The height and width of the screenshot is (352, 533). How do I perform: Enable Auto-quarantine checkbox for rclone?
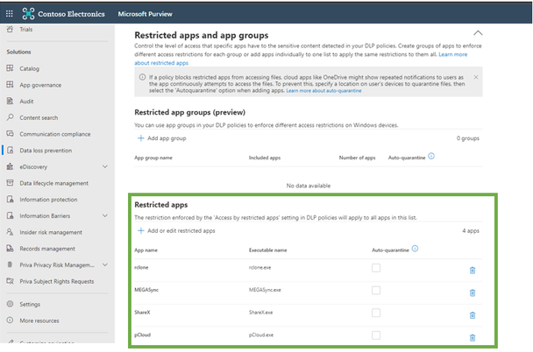click(x=376, y=268)
